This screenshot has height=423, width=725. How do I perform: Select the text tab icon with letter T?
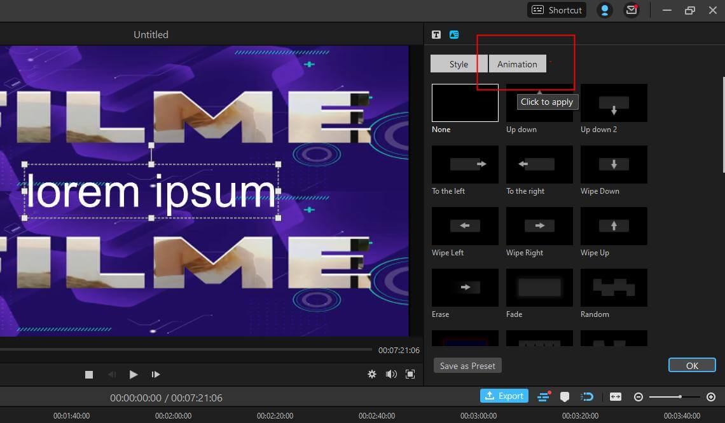click(436, 35)
